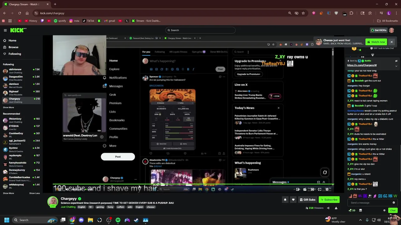401x225 pixels.
Task: Open Chrome extensions puzzle icon
Action: tap(351, 13)
